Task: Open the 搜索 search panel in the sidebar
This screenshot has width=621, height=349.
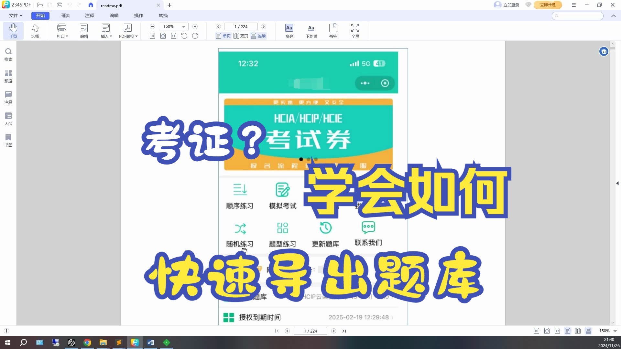Action: 8,54
